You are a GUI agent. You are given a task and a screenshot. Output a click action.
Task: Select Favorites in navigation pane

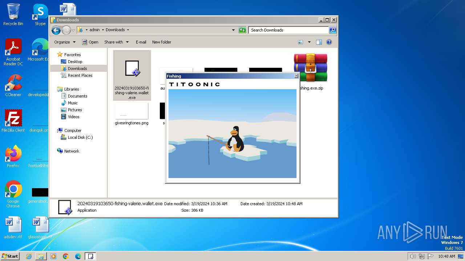click(72, 55)
